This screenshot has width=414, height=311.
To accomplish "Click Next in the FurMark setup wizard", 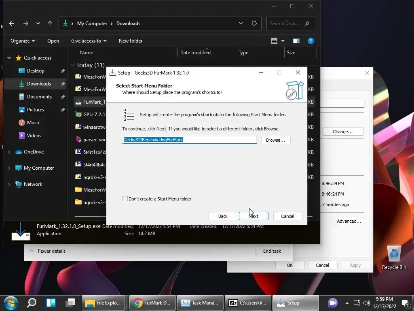I will click(253, 216).
